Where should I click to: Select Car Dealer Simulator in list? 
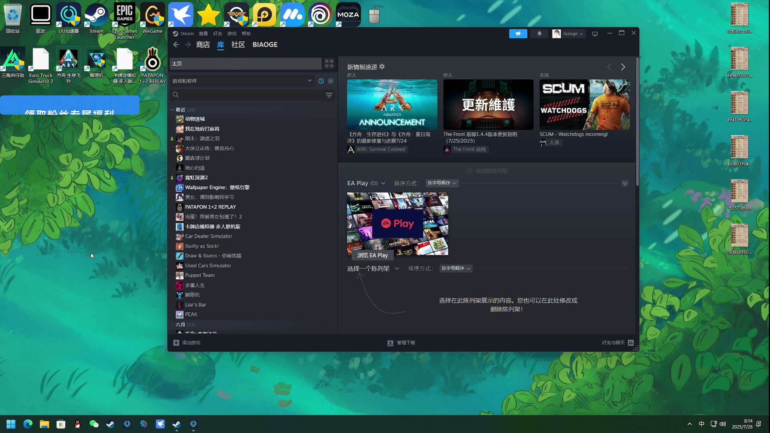point(209,237)
